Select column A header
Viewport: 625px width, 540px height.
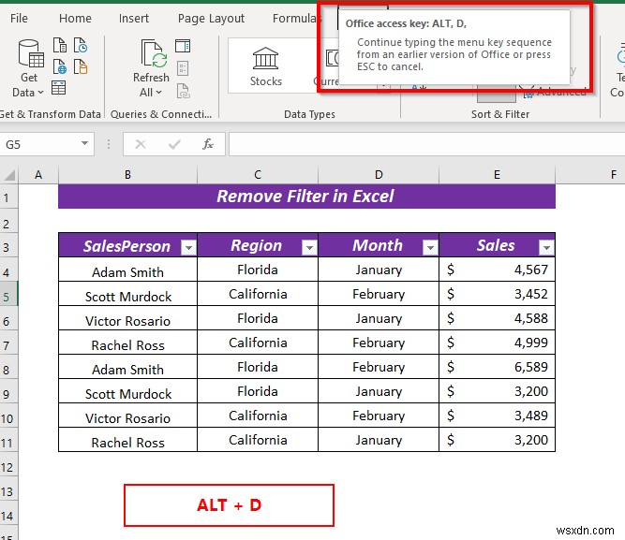point(38,175)
